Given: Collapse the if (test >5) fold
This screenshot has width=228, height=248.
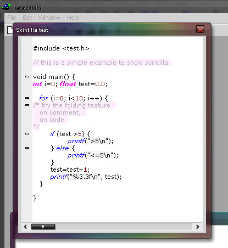Looking at the screenshot, I should click(27, 134).
